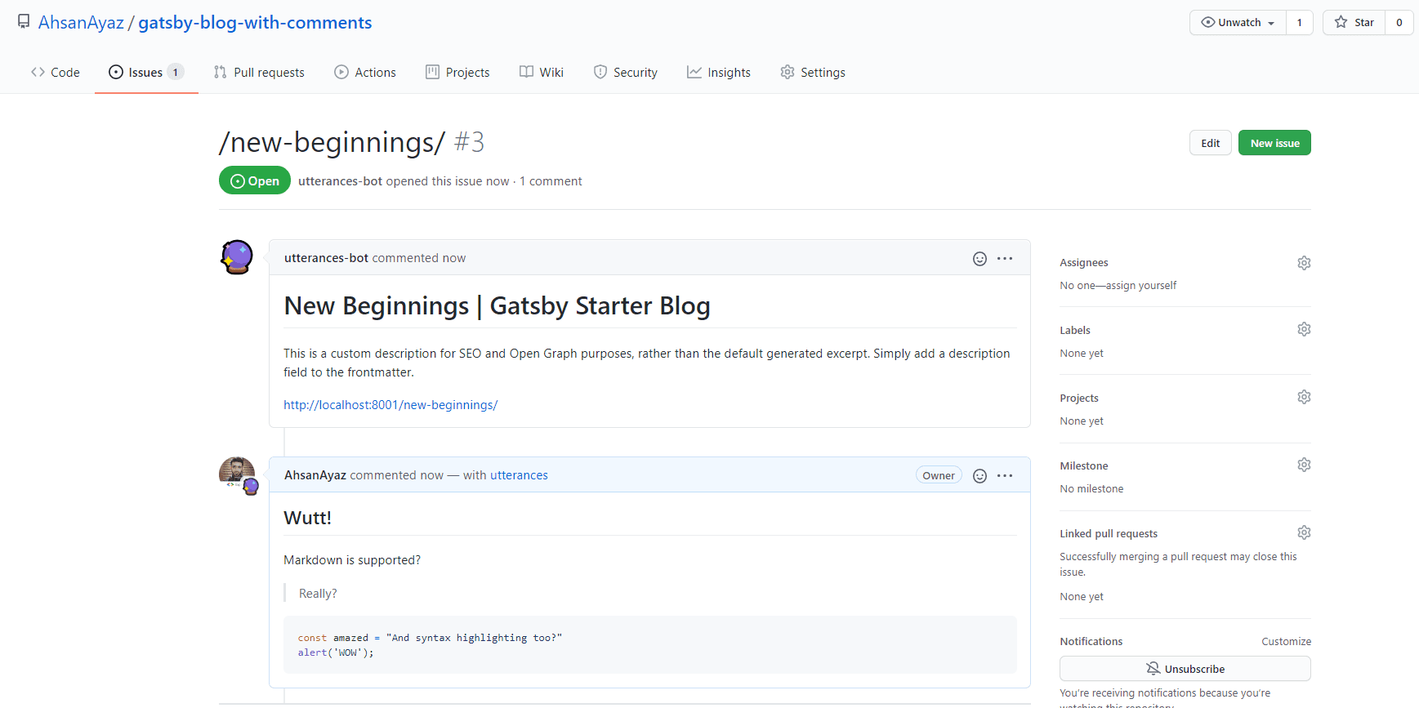The height and width of the screenshot is (708, 1419).
Task: Click the 'Wutt!' comment heading
Action: pos(307,518)
